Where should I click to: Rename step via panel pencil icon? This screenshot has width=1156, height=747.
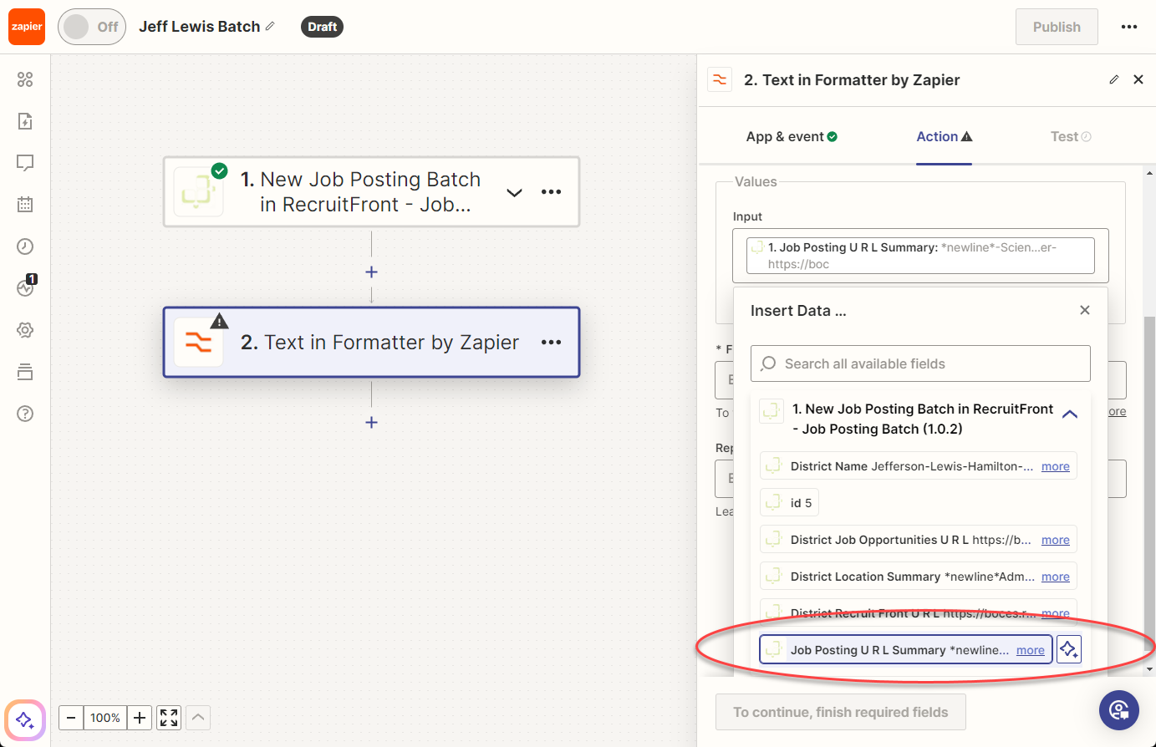1113,79
